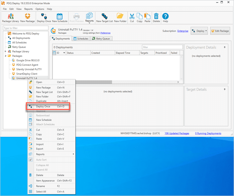
Task: Choose Item Appearance in the context menu
Action: (x=51, y=181)
